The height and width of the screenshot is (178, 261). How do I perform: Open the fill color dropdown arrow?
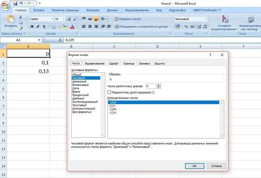point(67,26)
